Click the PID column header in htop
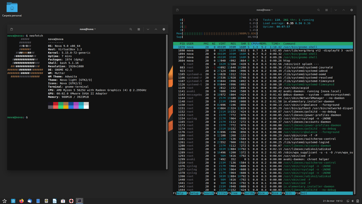The height and width of the screenshot is (204, 362). pos(182,44)
